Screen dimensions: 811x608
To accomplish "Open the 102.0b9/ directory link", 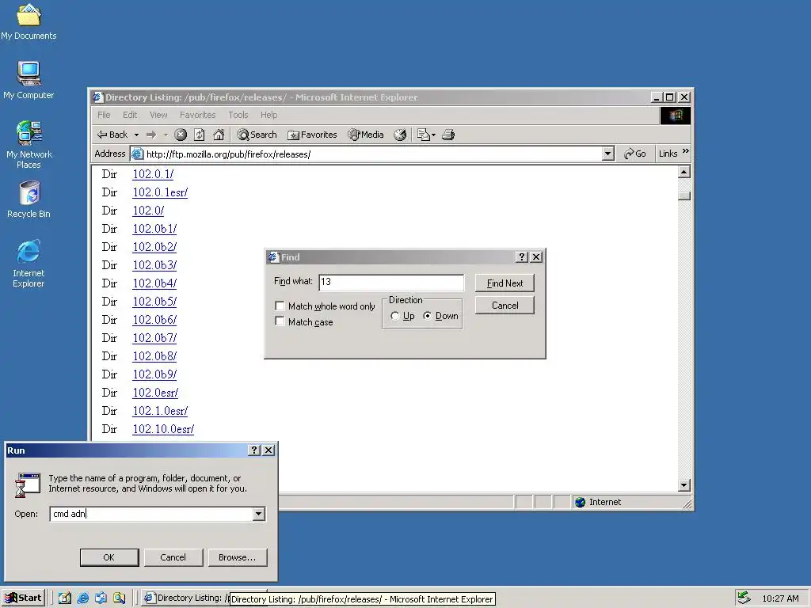I will coord(154,374).
